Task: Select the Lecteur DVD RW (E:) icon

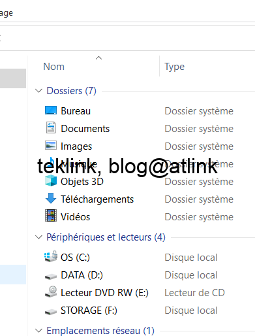Action: (51, 292)
